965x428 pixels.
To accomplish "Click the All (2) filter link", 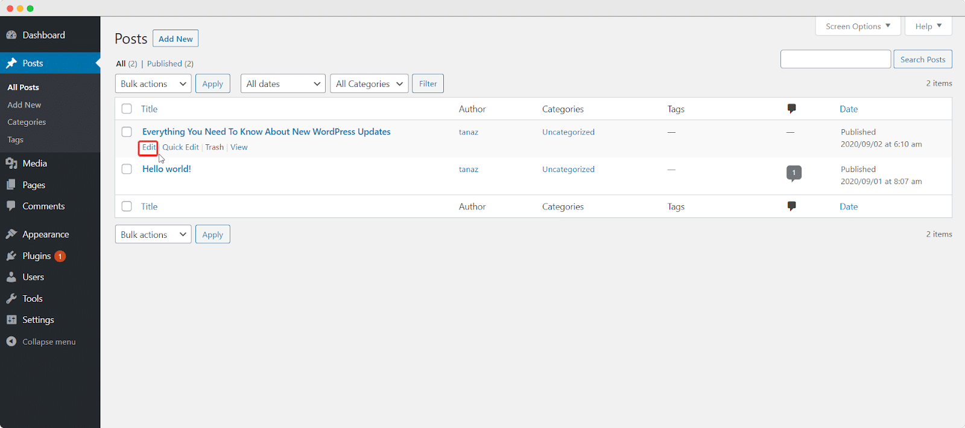I will pos(127,63).
